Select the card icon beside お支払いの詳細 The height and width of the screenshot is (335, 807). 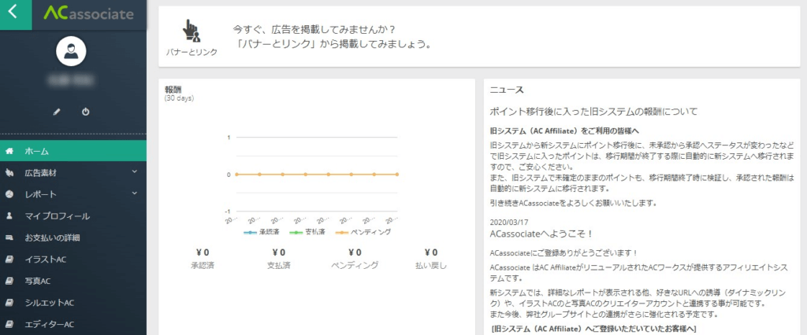(9, 237)
